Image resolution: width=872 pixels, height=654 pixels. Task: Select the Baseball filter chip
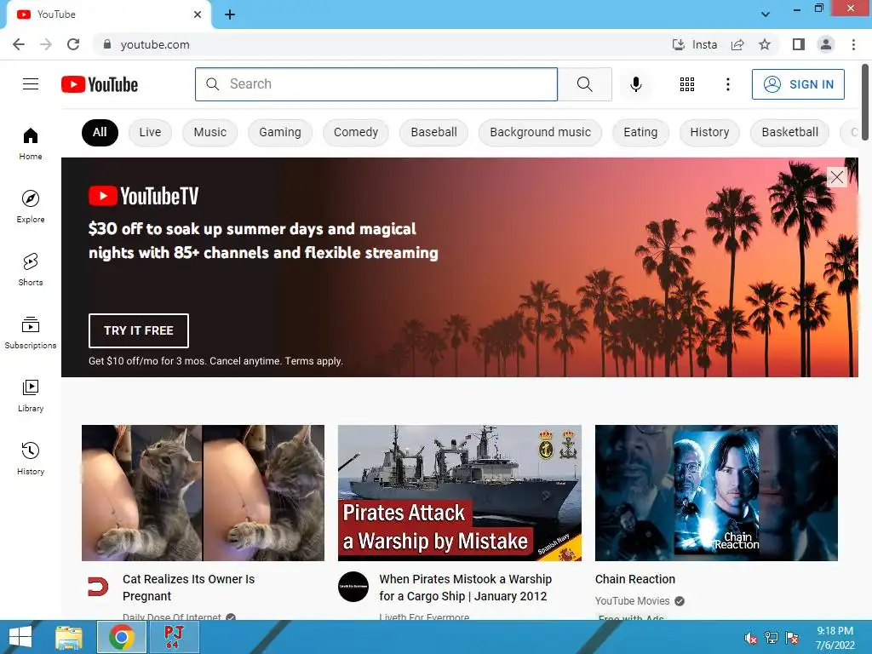(x=433, y=132)
